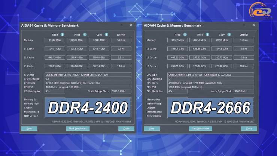Click CPU Multiplier 43x in right window

[x=177, y=91]
